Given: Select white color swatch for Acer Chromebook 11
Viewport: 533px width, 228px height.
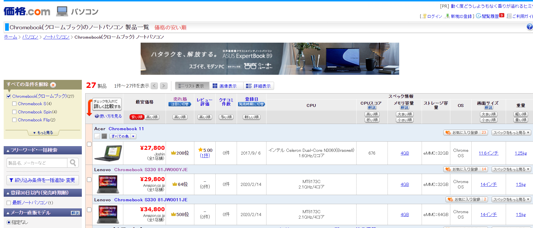Looking at the screenshot, I should [97, 136].
